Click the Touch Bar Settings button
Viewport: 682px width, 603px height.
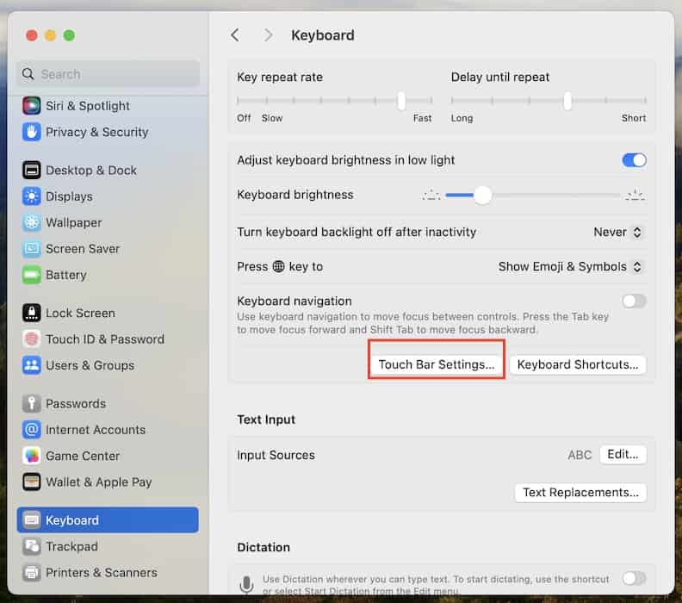pos(437,364)
